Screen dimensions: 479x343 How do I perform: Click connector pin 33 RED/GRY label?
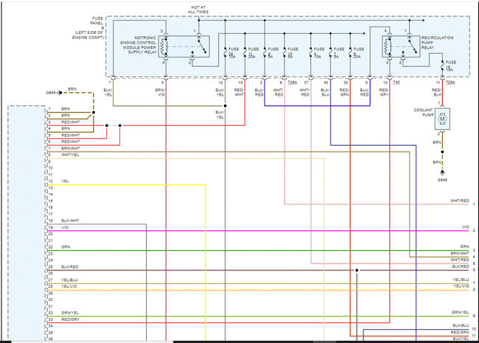(70, 319)
